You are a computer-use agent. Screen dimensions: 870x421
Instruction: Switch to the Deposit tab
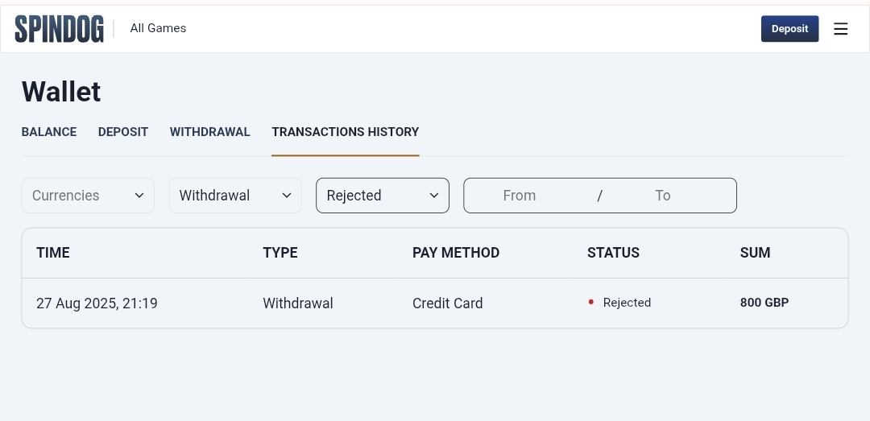[123, 132]
